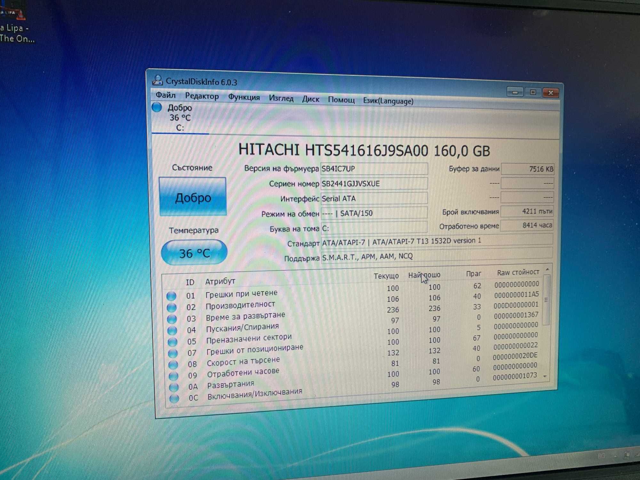Image resolution: width=640 pixels, height=480 pixels.
Task: Click the 7516 KB buffer size field
Action: point(527,169)
